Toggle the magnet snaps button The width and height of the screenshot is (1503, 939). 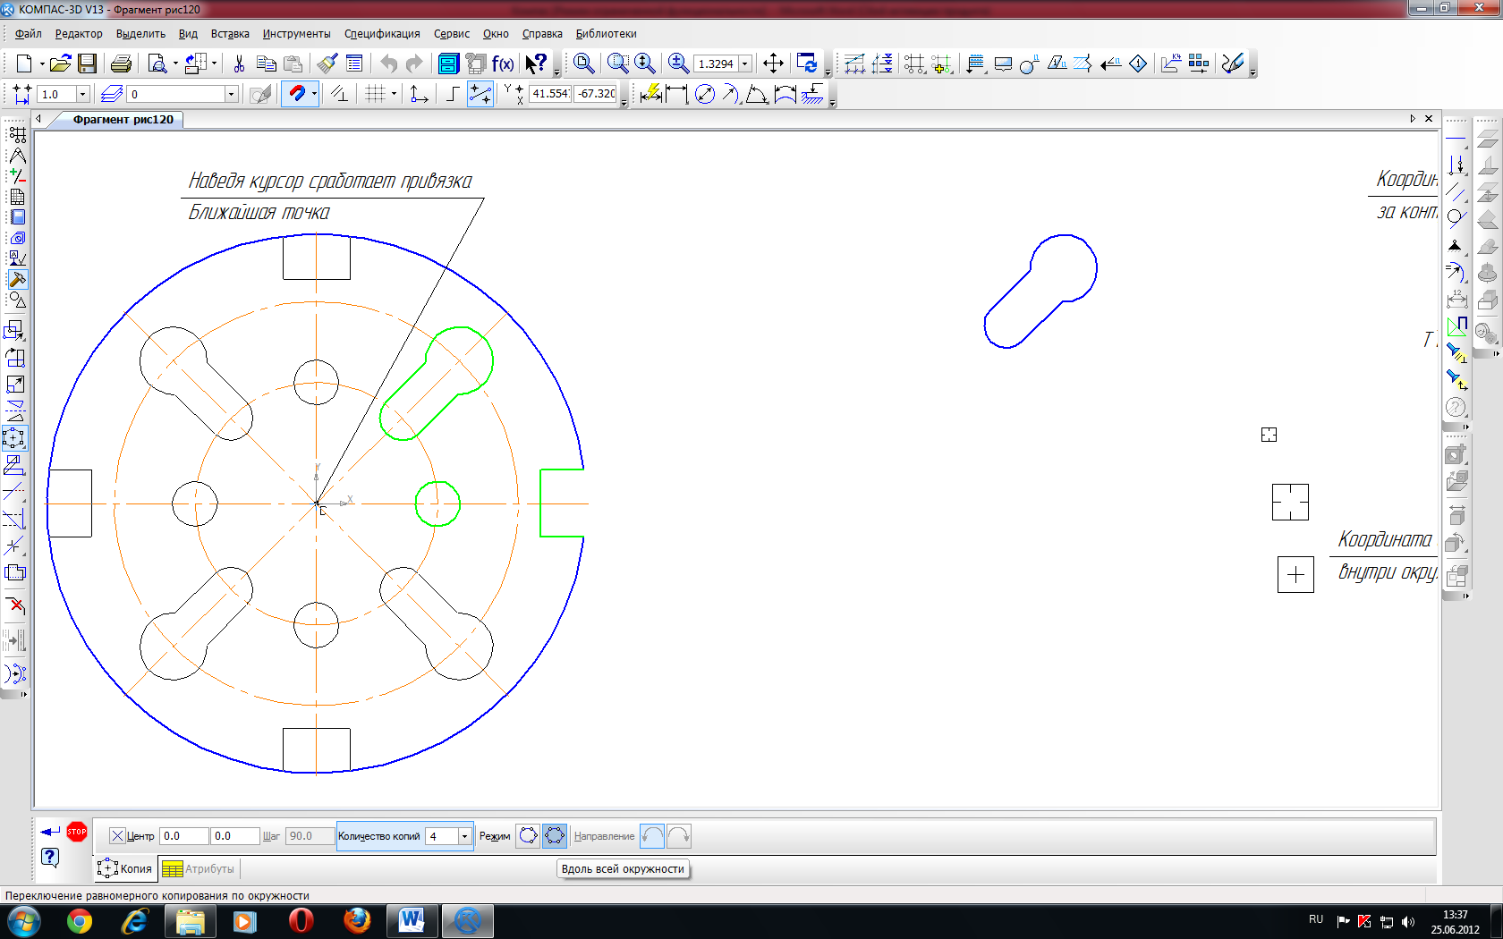[x=297, y=94]
